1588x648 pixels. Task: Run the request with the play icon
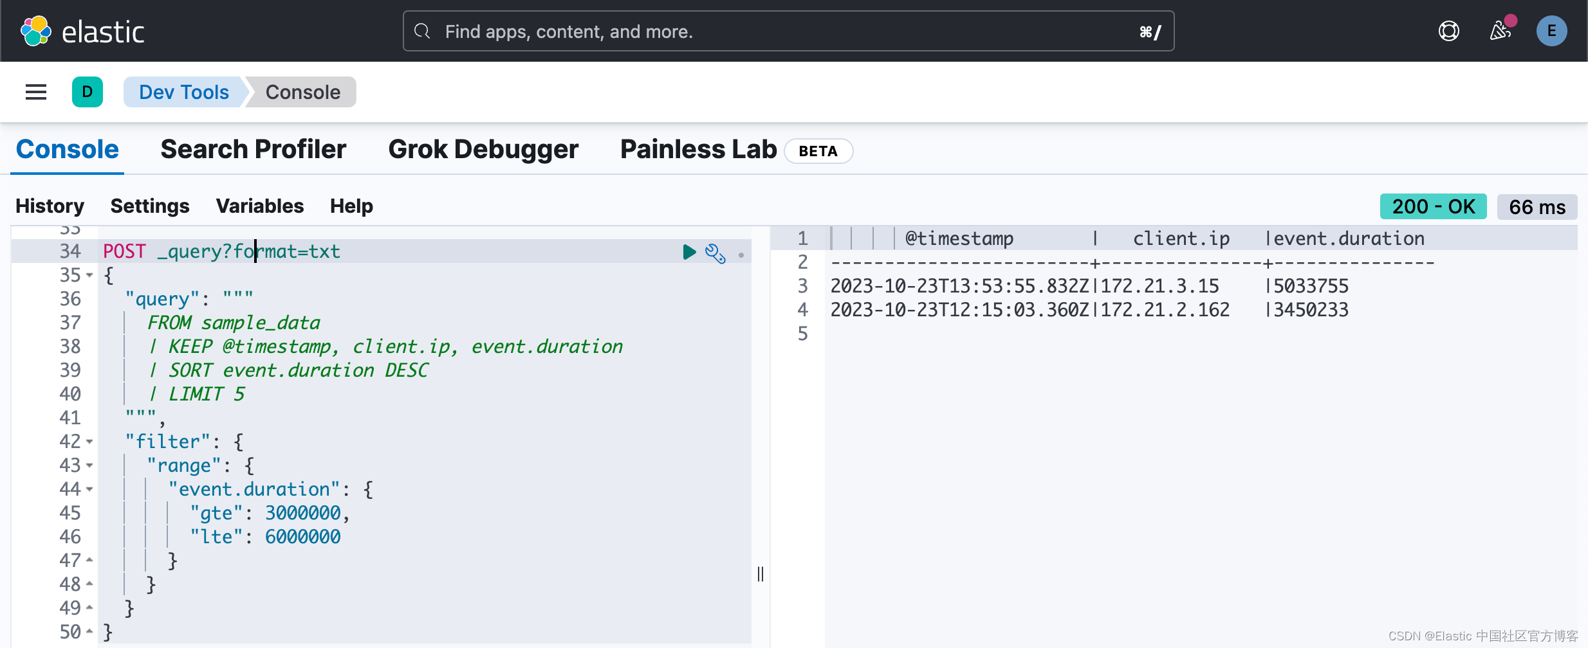point(689,252)
